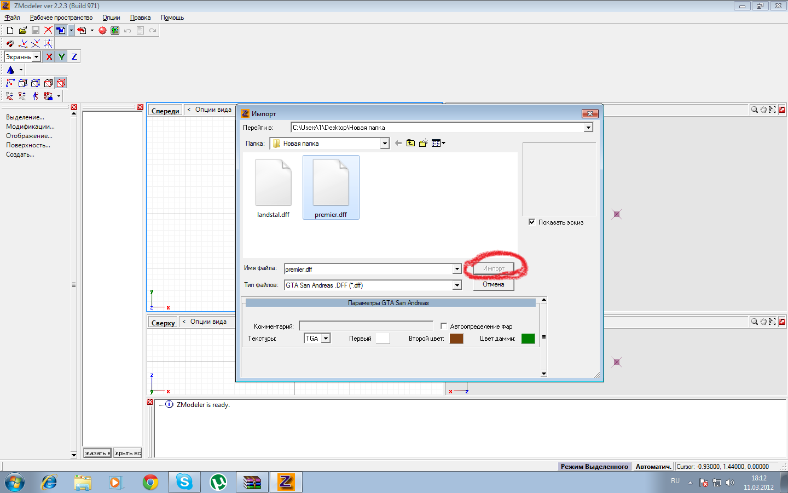788x493 pixels.
Task: Expand the Перейти в path dropdown
Action: click(588, 128)
